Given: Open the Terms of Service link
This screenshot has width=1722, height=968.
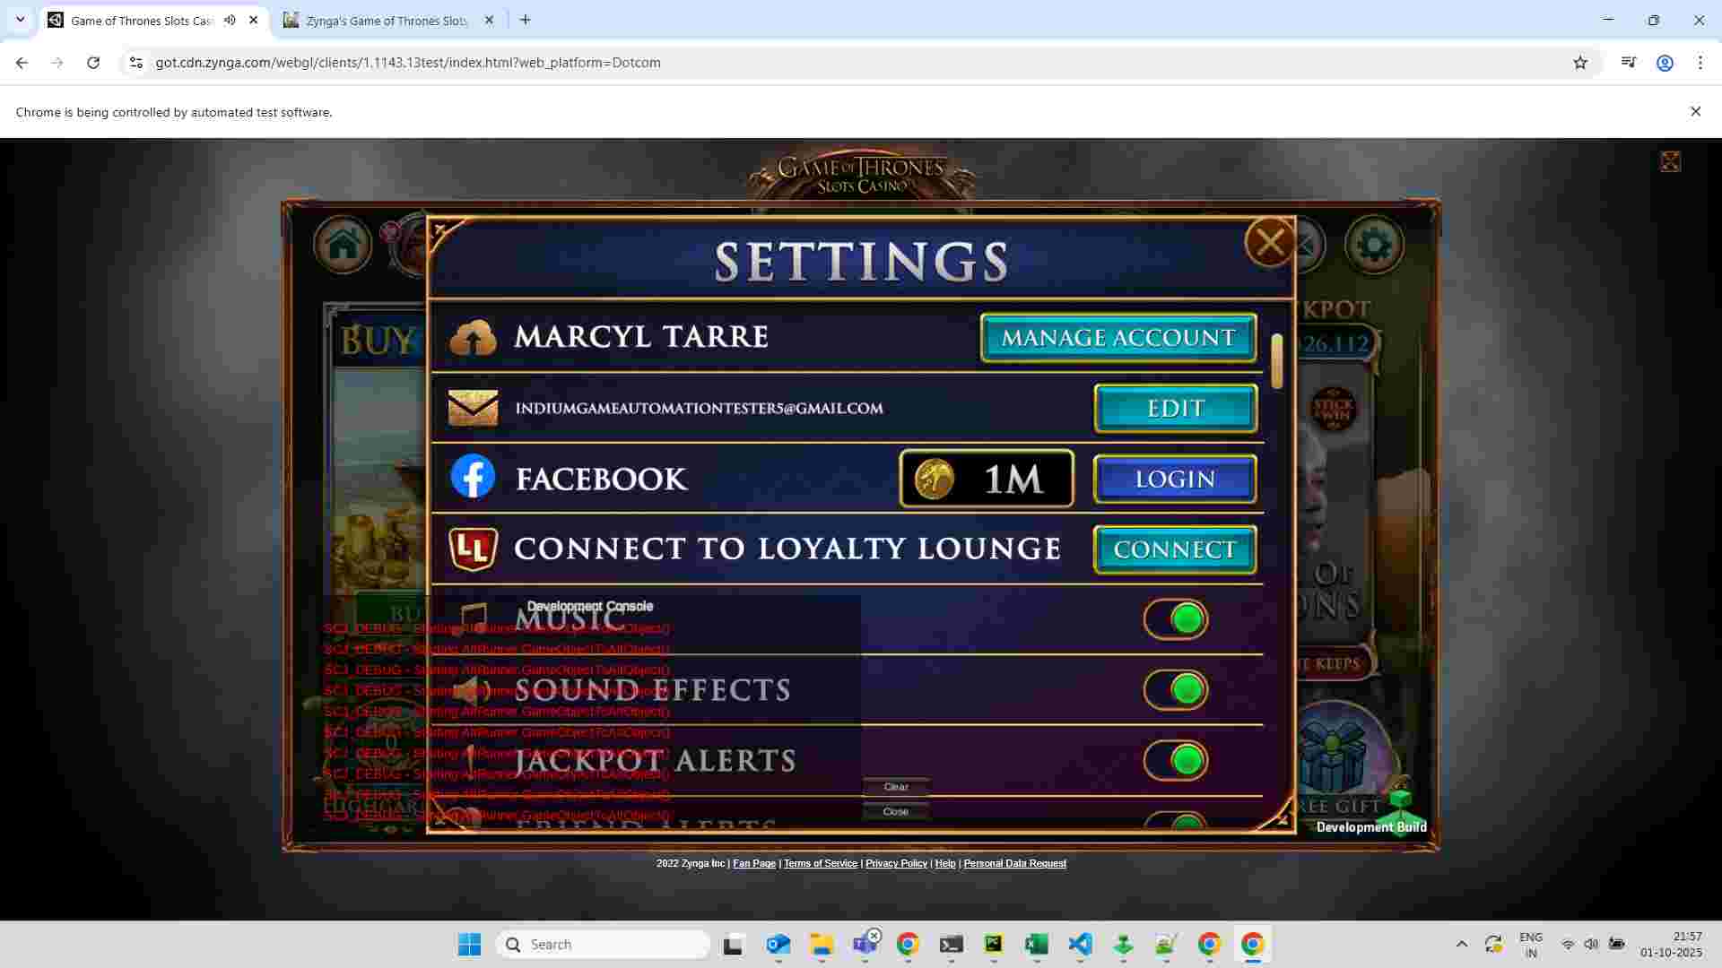Looking at the screenshot, I should 820,863.
